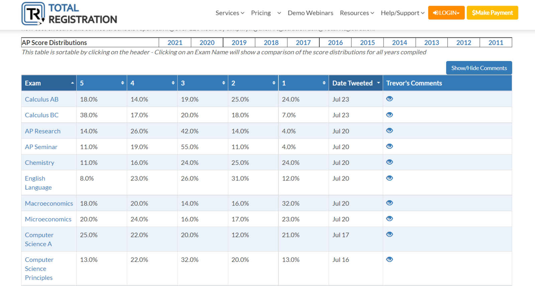Viewport: 535px width, 286px height.
Task: Open the Help/Support dropdown menu
Action: [403, 13]
